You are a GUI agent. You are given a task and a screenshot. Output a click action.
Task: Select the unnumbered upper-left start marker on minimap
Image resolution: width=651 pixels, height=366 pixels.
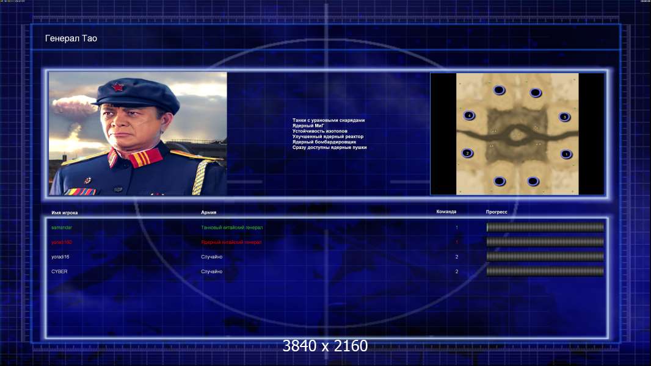coord(499,90)
